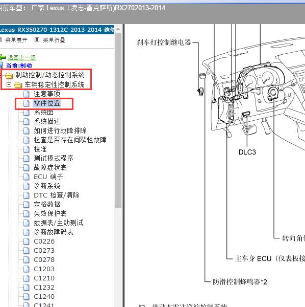The width and height of the screenshot is (305, 307).
Task: Open the 返回上一级 link
Action: (x=21, y=57)
